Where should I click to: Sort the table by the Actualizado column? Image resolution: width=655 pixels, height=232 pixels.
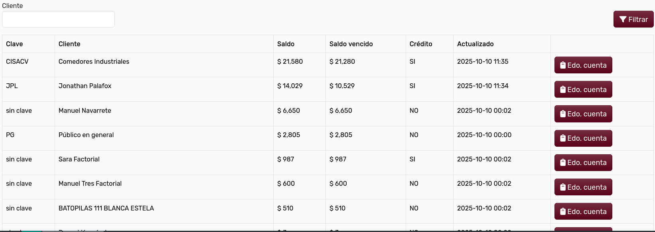475,44
